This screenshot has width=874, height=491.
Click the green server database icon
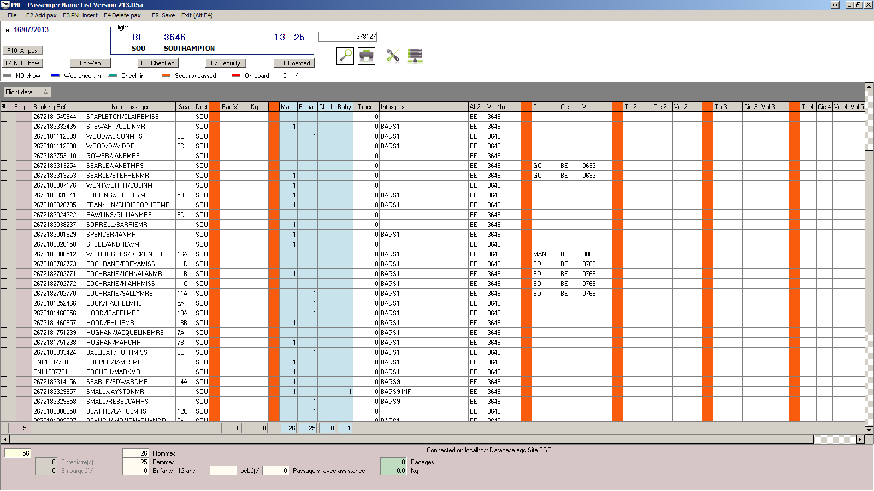(415, 56)
